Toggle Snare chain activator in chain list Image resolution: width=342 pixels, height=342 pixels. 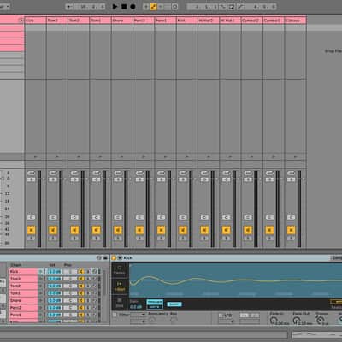[81, 300]
